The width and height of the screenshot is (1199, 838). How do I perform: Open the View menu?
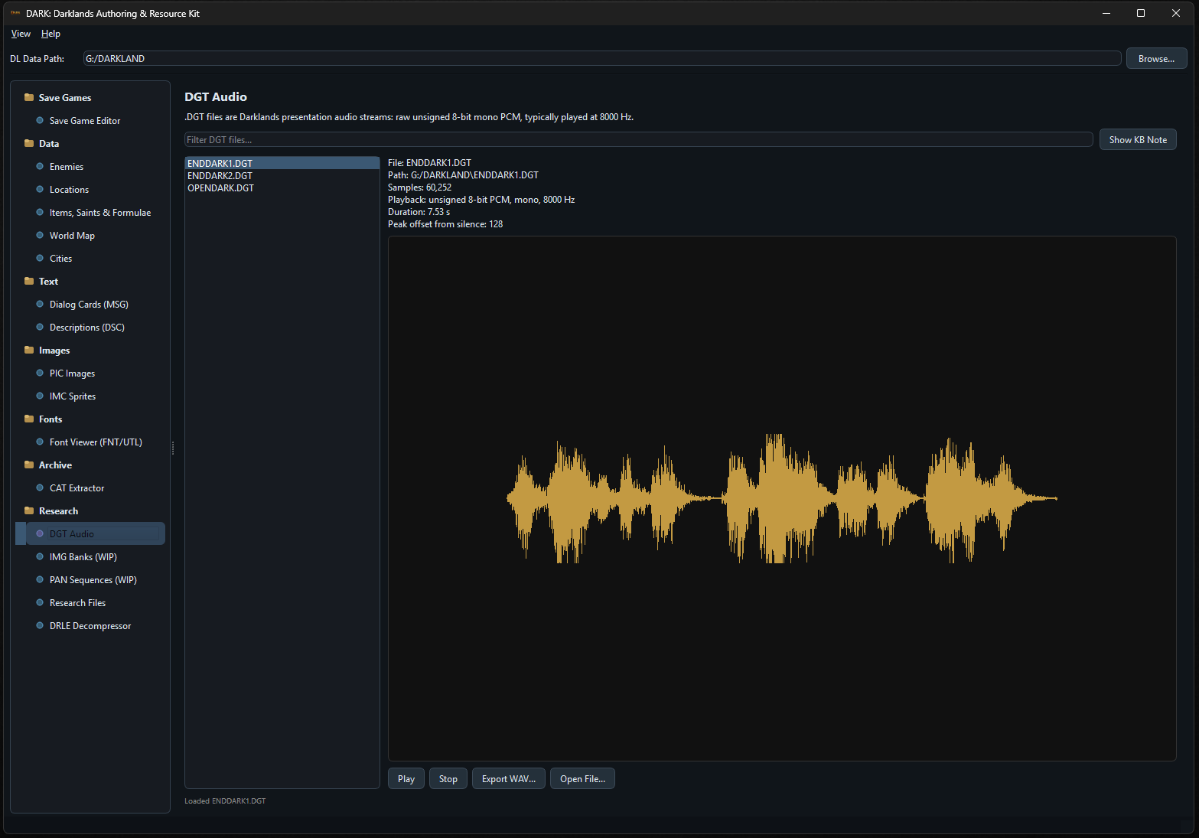click(x=21, y=34)
